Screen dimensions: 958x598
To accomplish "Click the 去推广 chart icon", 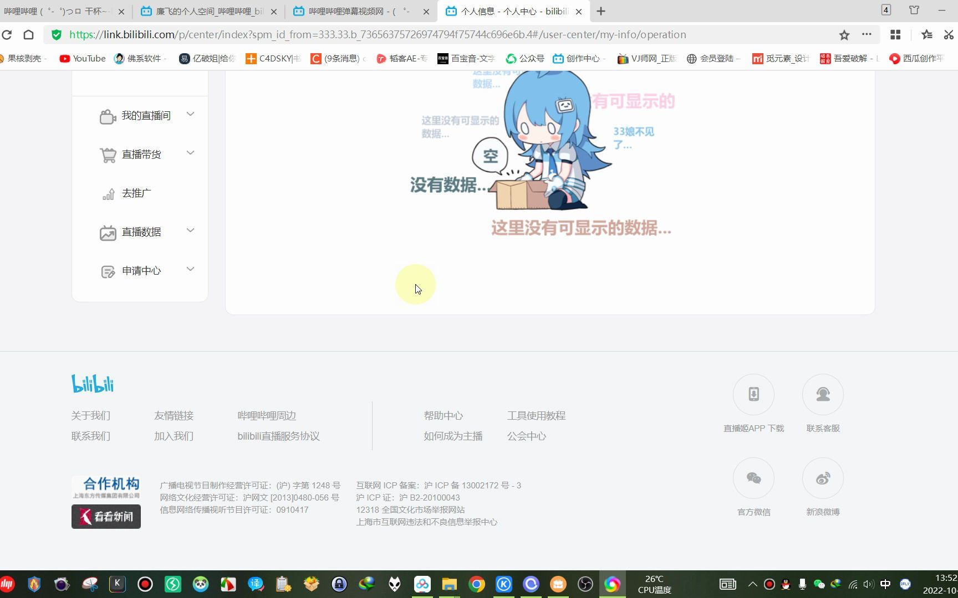I will click(108, 194).
